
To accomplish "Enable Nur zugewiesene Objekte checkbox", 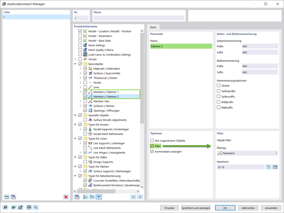I will pyautogui.click(x=152, y=141).
